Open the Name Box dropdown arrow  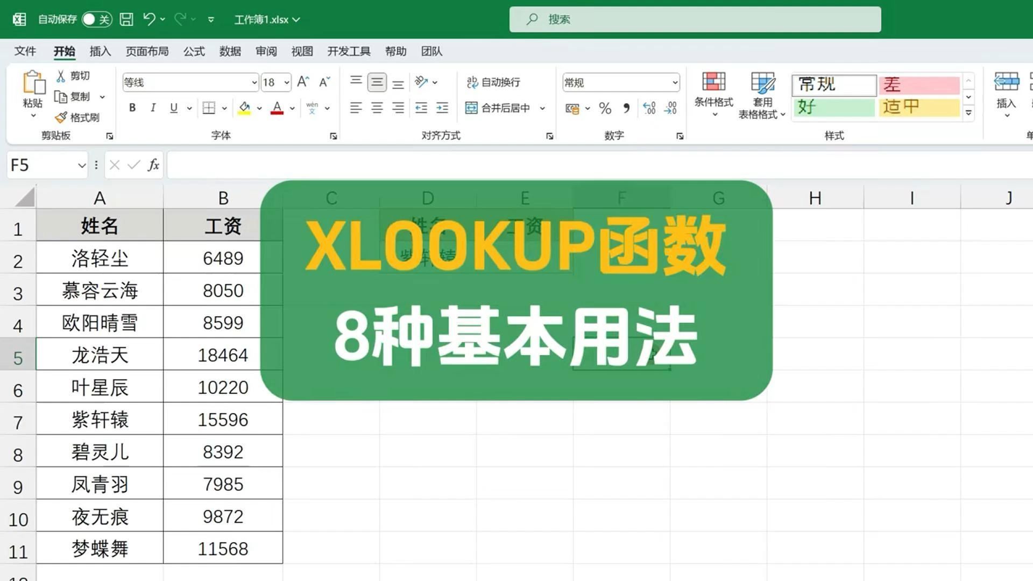[x=82, y=165]
